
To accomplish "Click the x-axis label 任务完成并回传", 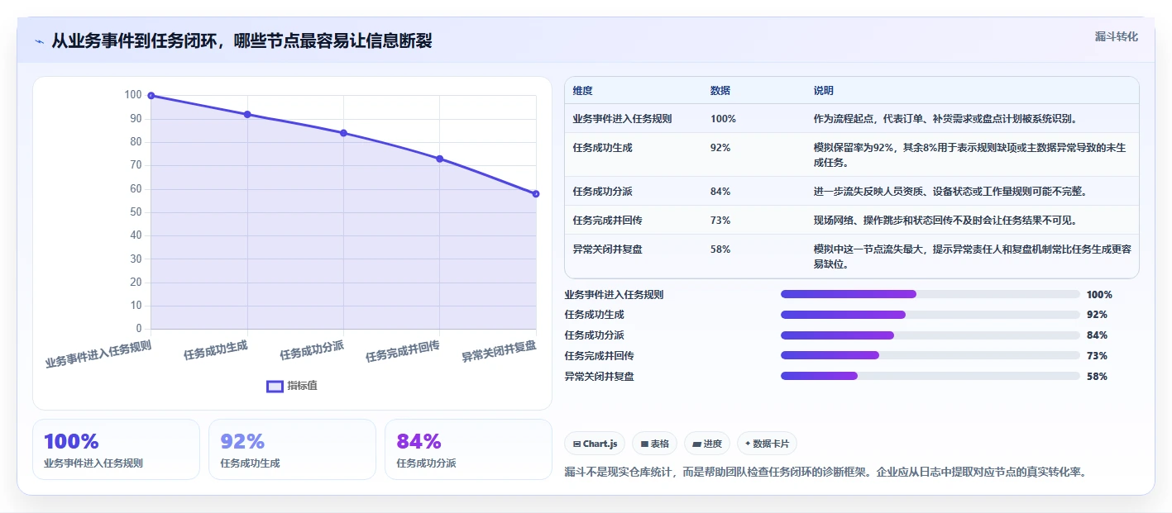I will 403,351.
